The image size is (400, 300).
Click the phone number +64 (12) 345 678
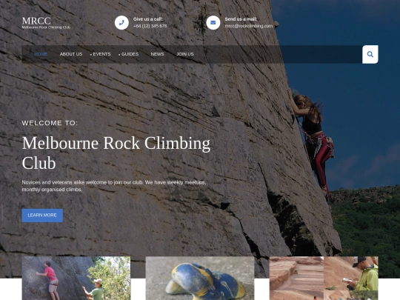[x=150, y=26]
